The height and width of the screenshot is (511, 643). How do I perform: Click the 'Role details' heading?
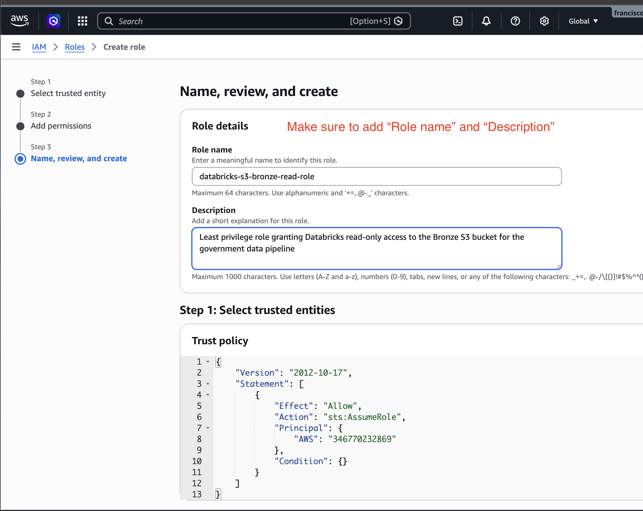point(220,126)
